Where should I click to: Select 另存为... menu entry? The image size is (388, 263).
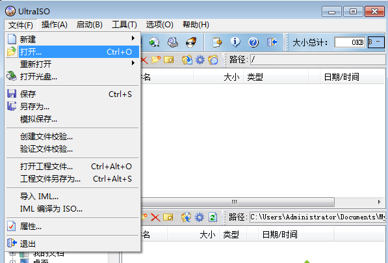coord(73,107)
